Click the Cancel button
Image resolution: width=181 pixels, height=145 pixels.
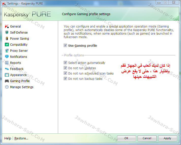click(x=147, y=138)
